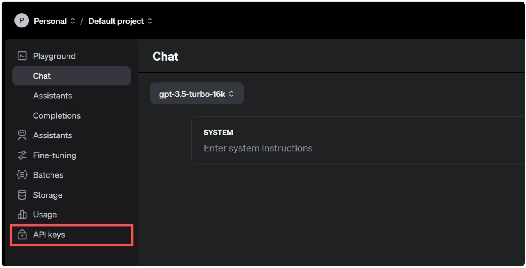Open the gpt-3.5-turbo-16k model dropdown
Screen dimensions: 526x268
[197, 94]
